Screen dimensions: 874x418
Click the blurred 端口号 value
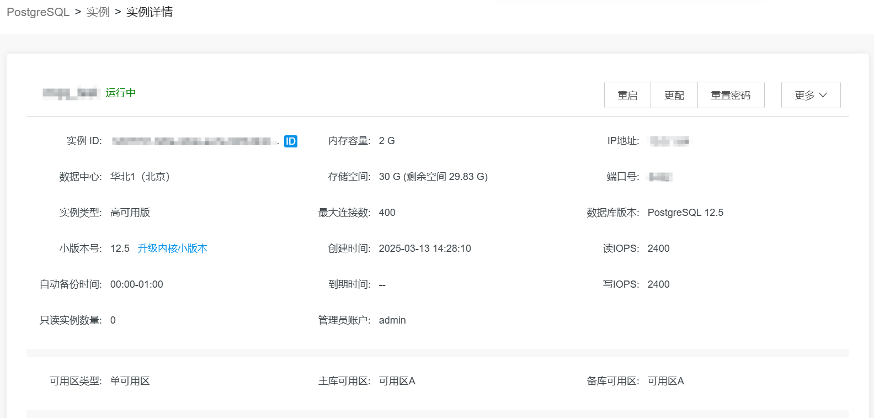(660, 177)
